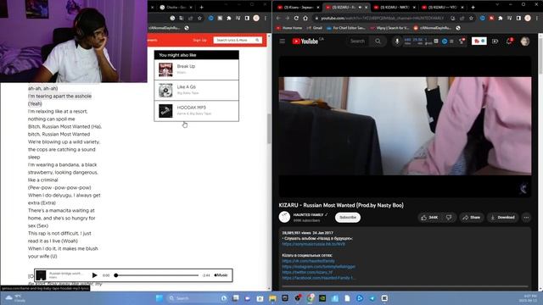Screen dimensions: 543x305
Task: Open Chrome menu in left window
Action: click(266, 18)
